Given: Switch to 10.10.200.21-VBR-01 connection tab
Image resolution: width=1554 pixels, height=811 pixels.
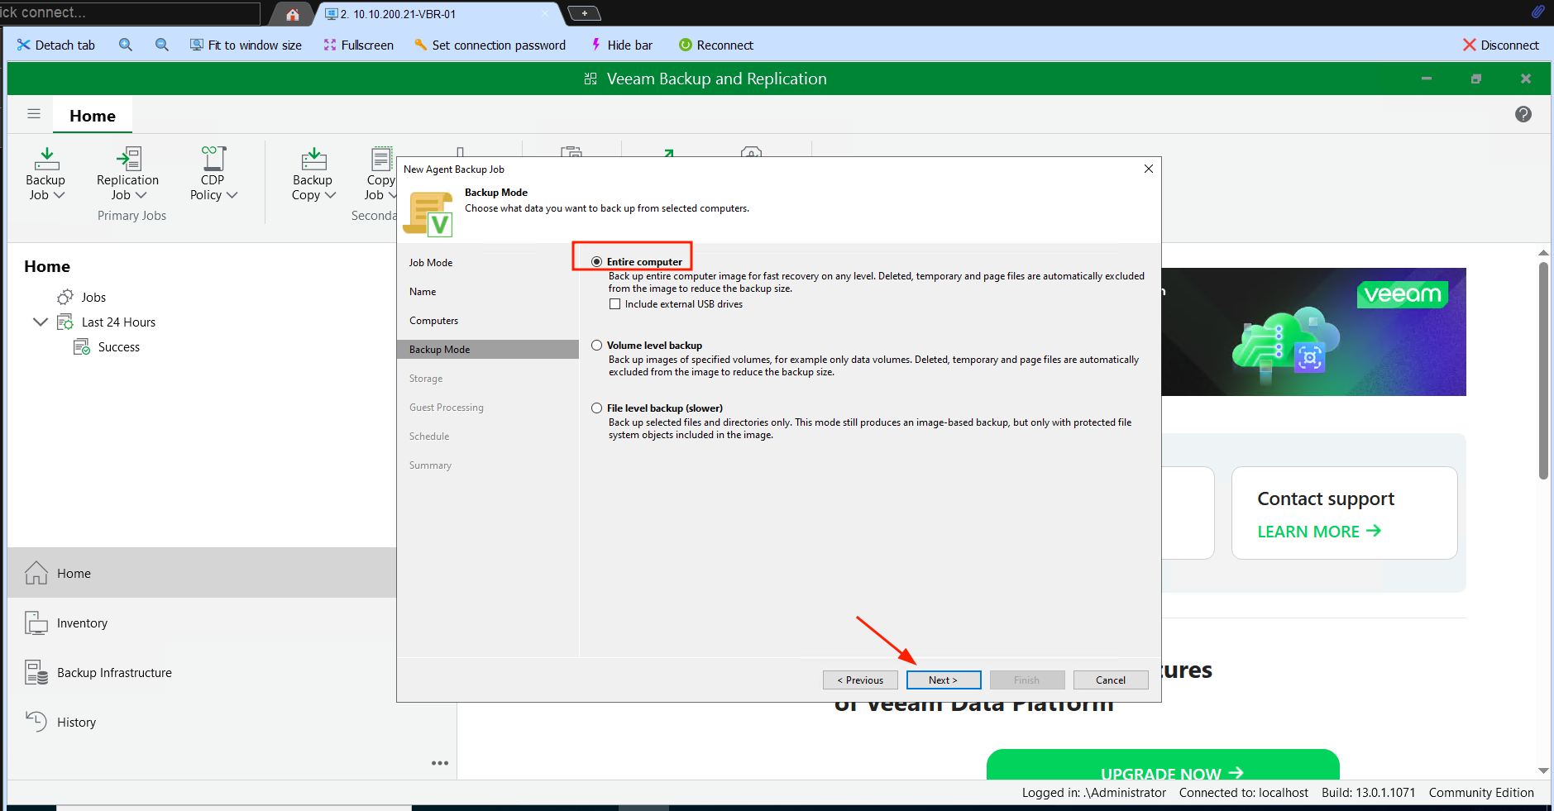Looking at the screenshot, I should pyautogui.click(x=438, y=14).
